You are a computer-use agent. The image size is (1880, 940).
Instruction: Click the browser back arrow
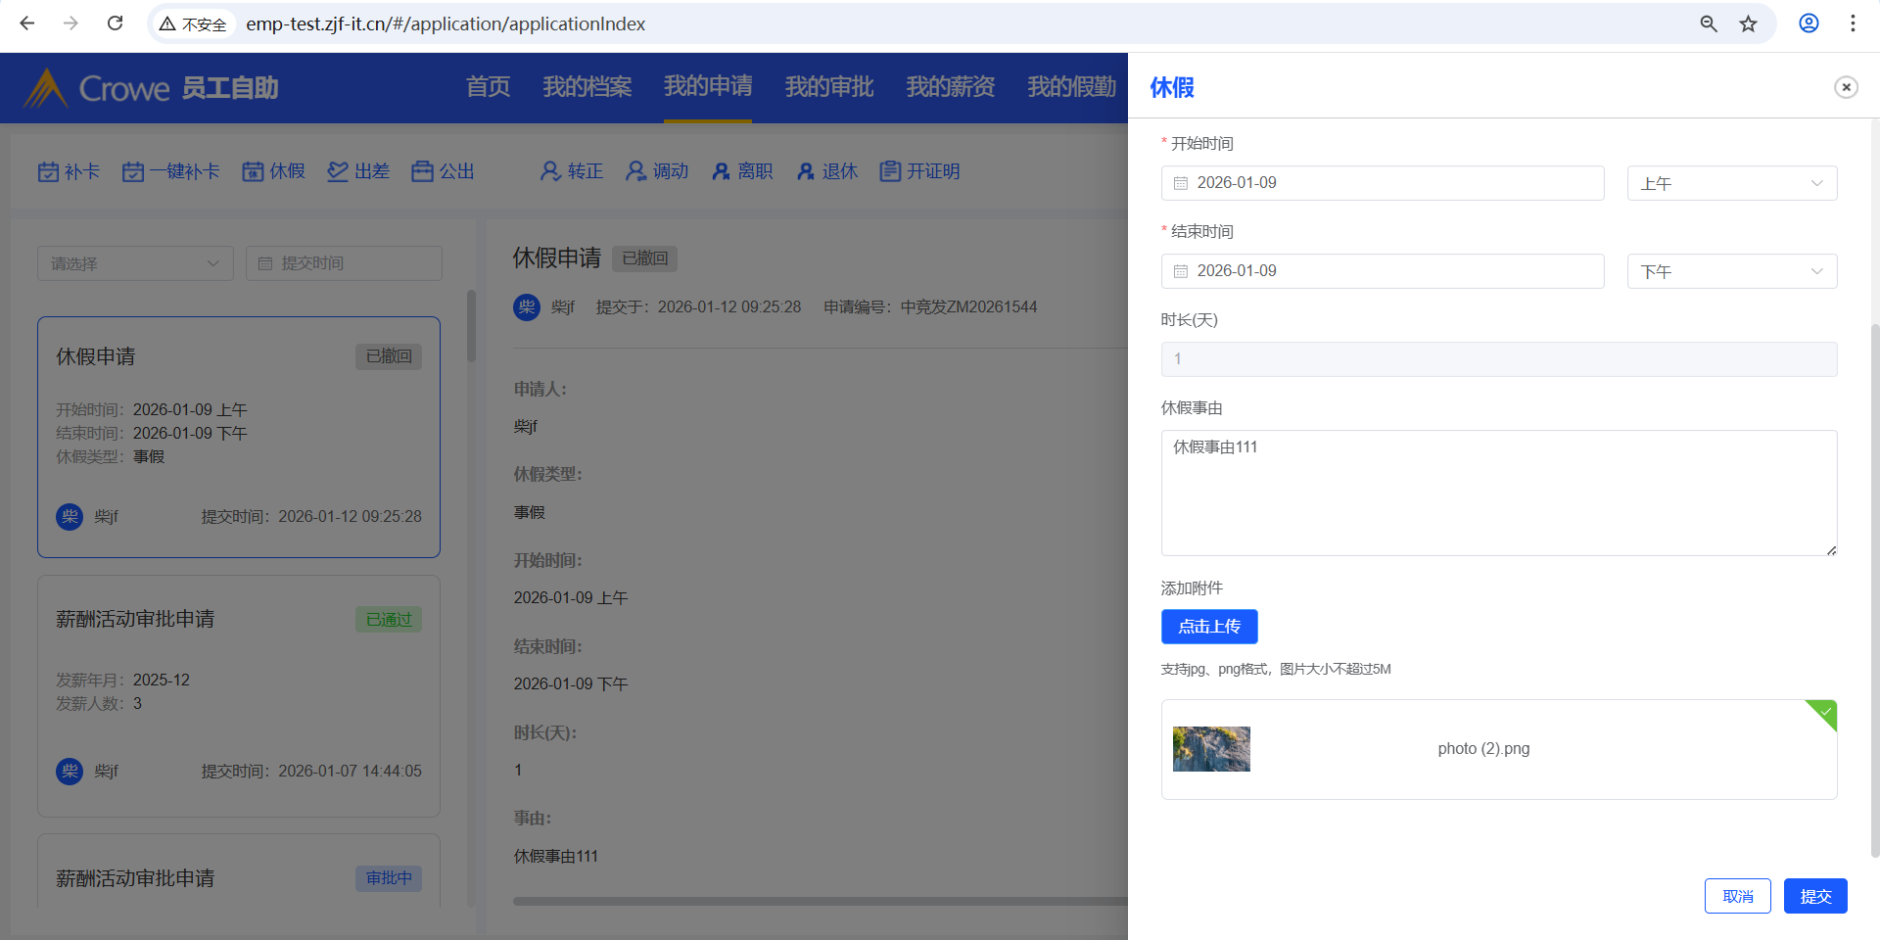coord(27,23)
